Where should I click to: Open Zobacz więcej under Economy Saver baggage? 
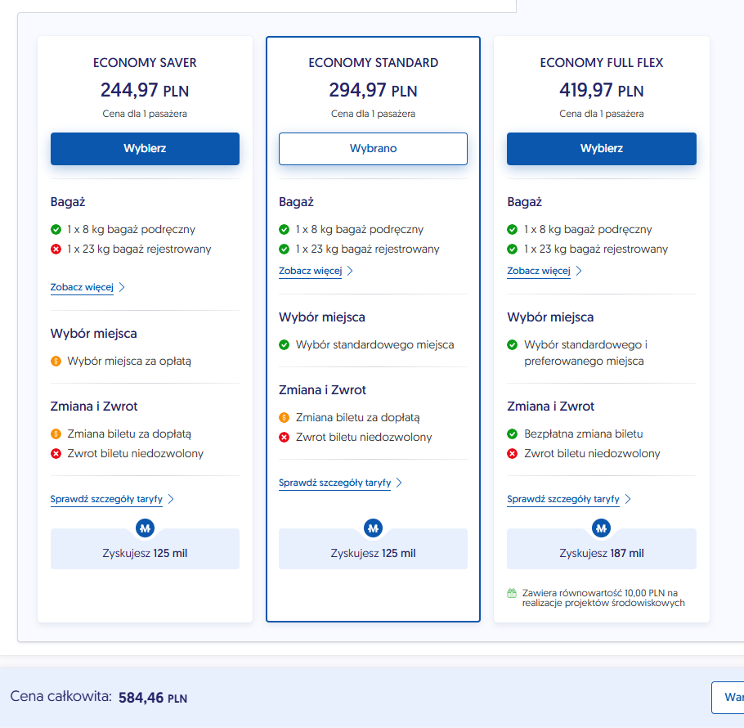(x=82, y=287)
